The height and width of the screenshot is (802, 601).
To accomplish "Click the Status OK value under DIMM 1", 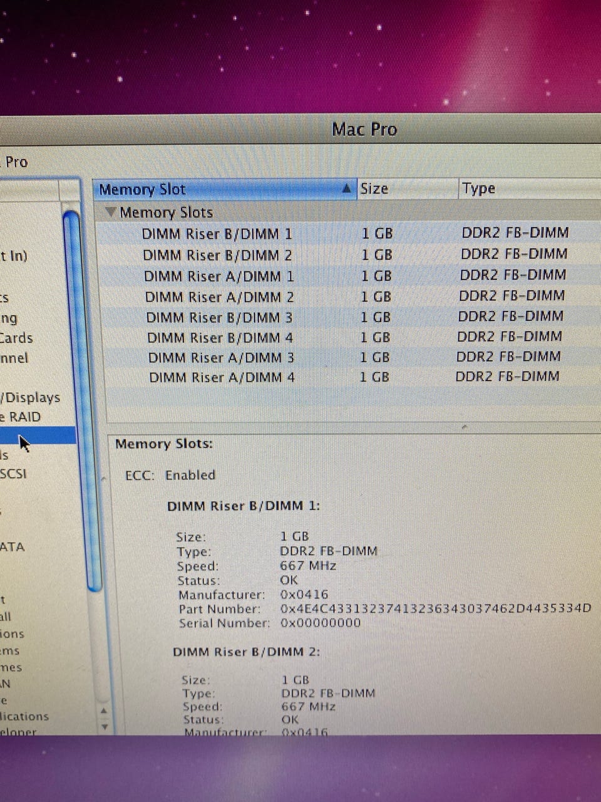I will pos(289,580).
